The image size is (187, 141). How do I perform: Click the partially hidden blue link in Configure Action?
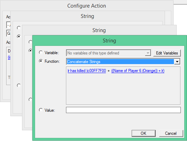[x=9, y=58]
